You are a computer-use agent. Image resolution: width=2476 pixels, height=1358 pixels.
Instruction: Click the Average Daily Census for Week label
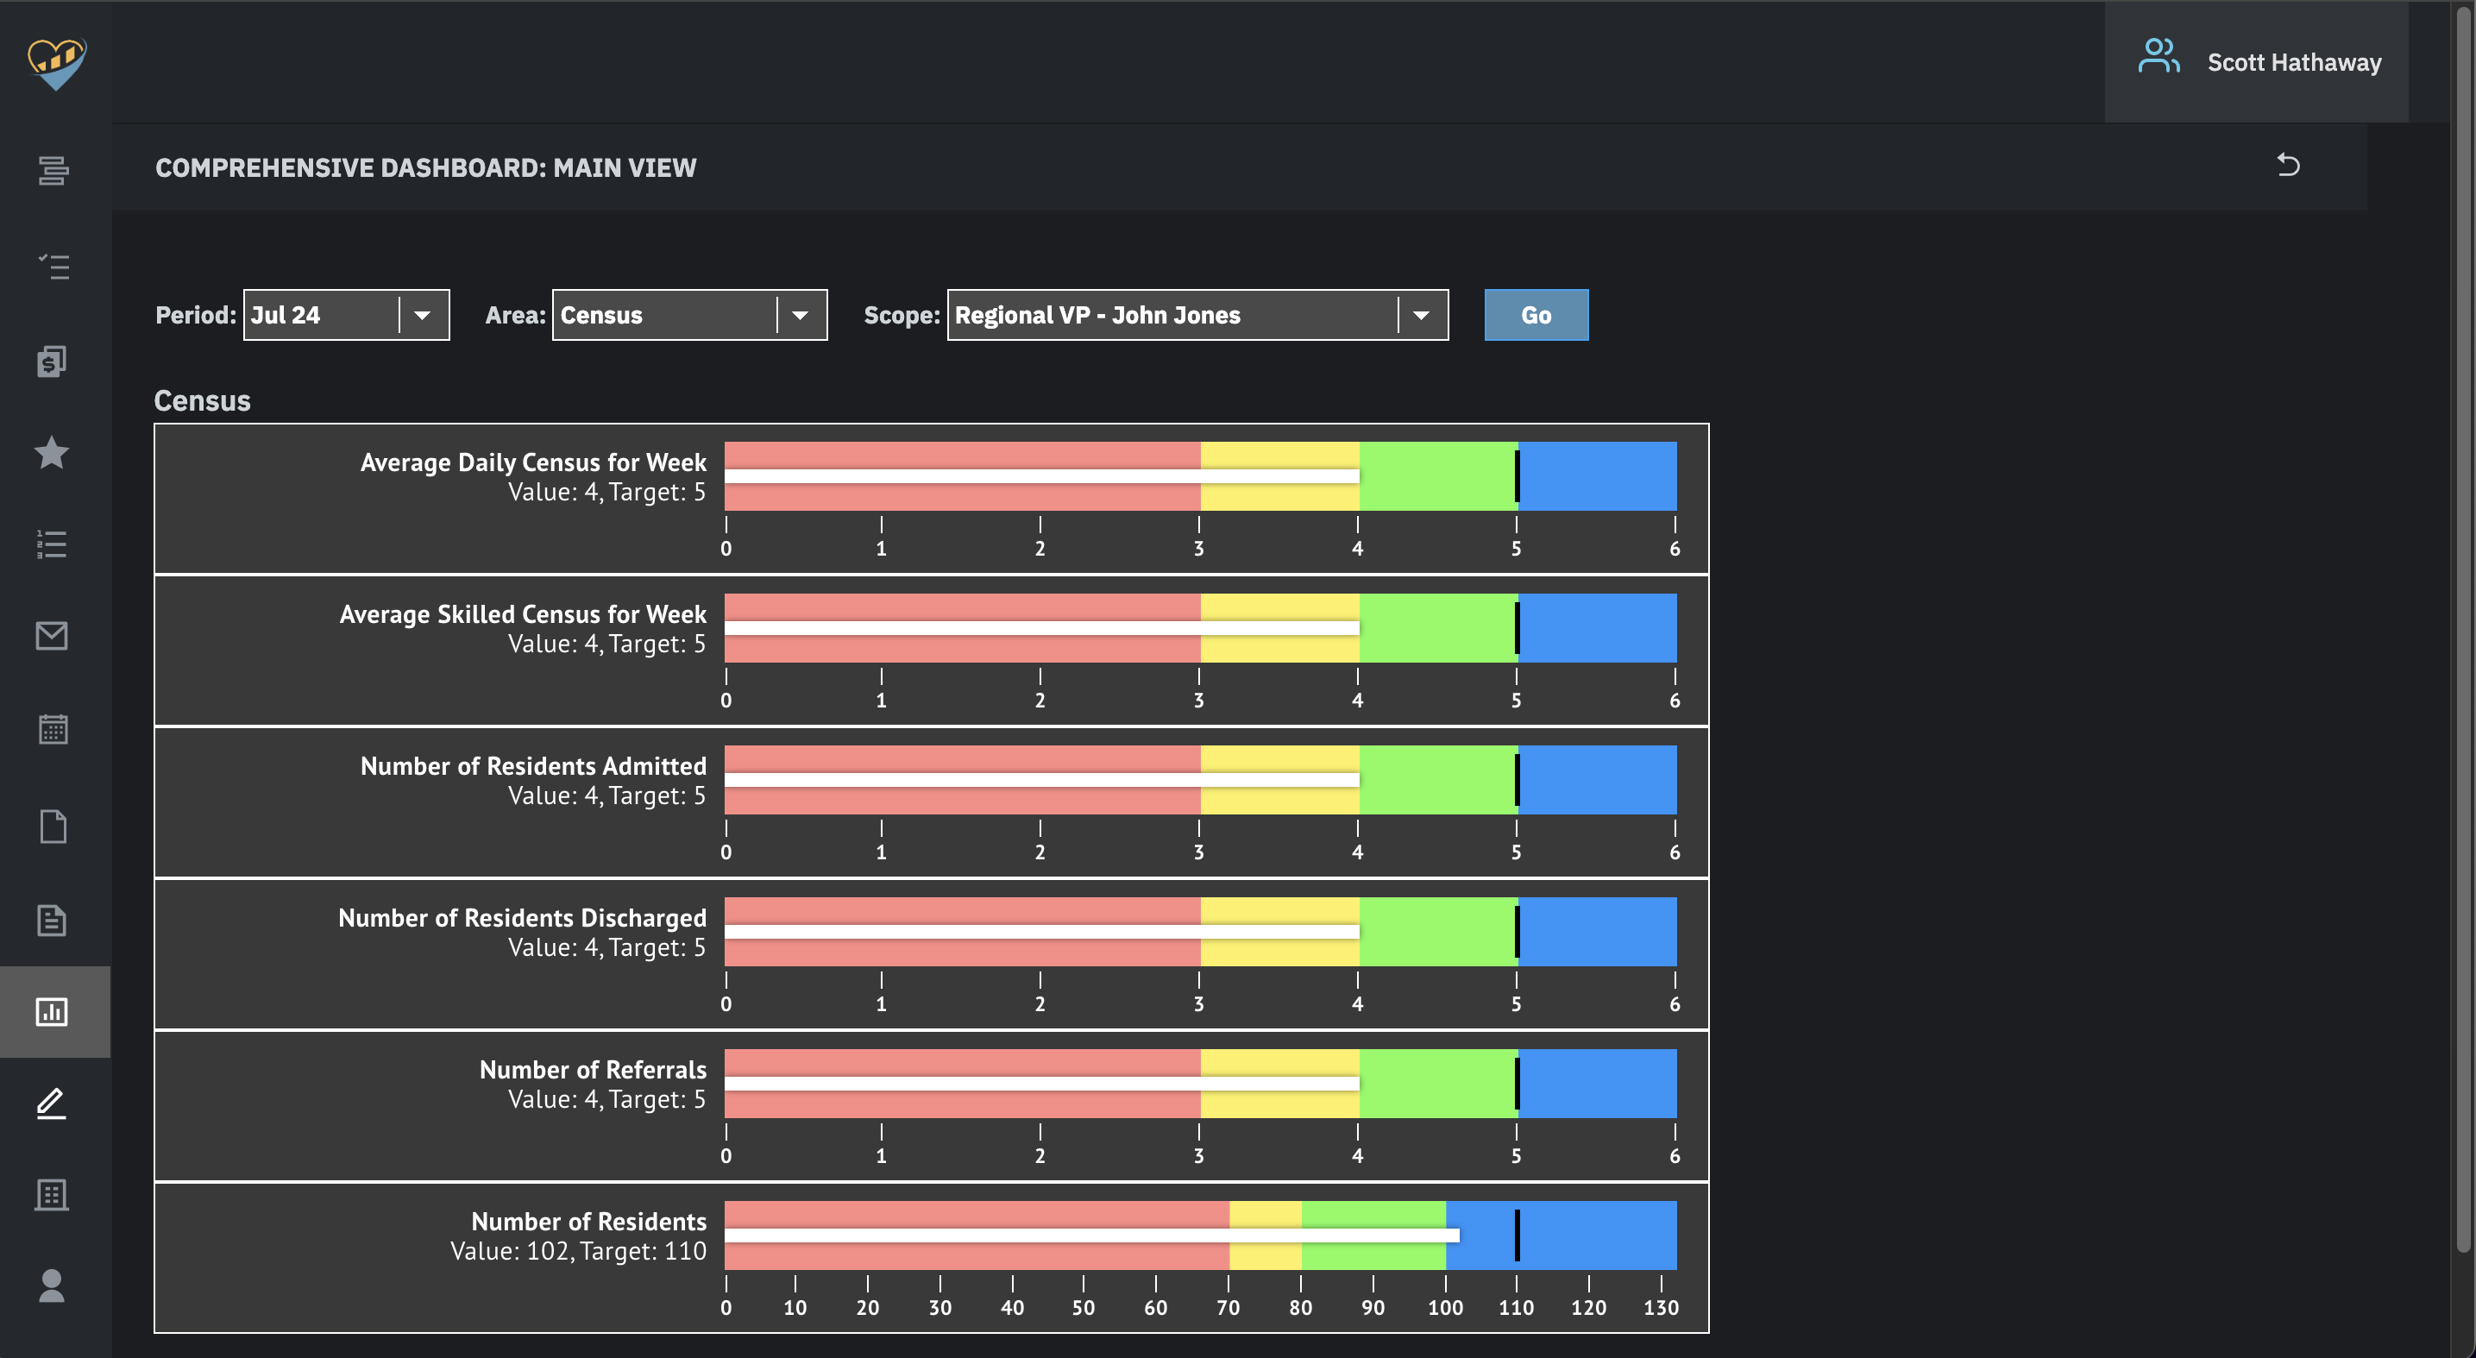(533, 462)
